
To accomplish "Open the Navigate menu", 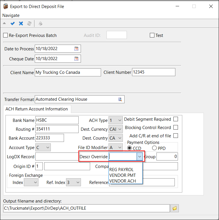I will (11, 15).
